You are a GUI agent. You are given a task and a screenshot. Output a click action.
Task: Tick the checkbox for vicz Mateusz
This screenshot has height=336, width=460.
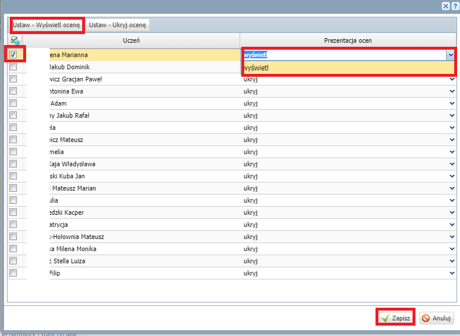point(13,140)
